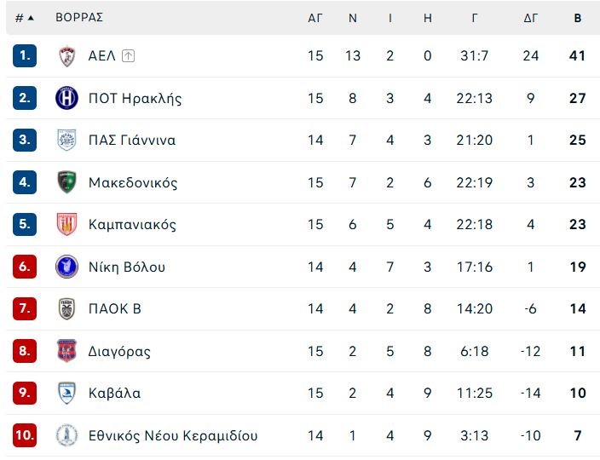Sort by Ν wins column header
This screenshot has height=460, width=600.
coord(353,18)
